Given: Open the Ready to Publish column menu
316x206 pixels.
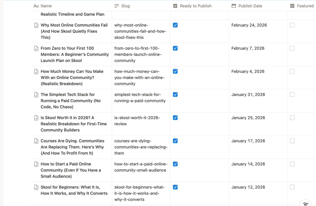Looking at the screenshot, I should coord(200,6).
